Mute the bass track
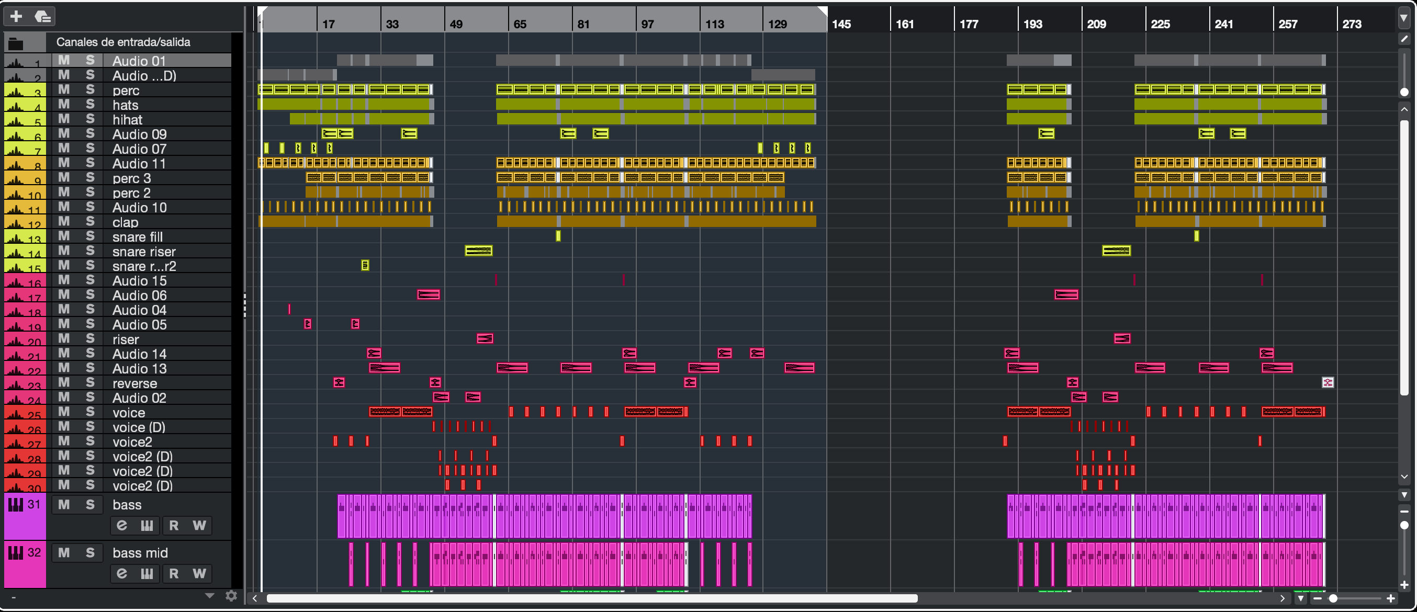 (64, 505)
